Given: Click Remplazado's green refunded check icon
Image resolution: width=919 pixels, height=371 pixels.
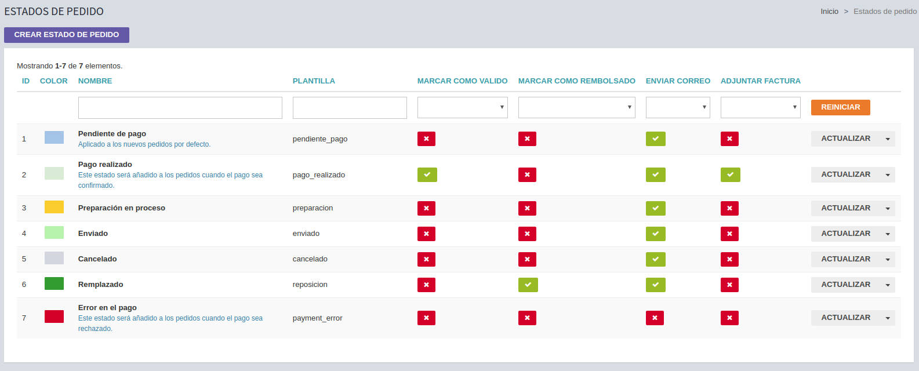Looking at the screenshot, I should coord(528,285).
